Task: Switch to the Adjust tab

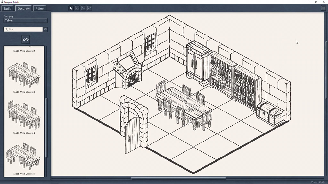Action: click(40, 9)
